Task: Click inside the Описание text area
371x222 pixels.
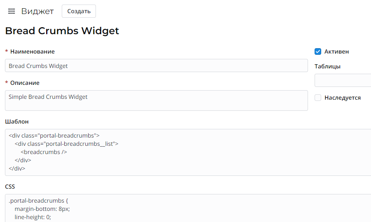Action: [156, 100]
